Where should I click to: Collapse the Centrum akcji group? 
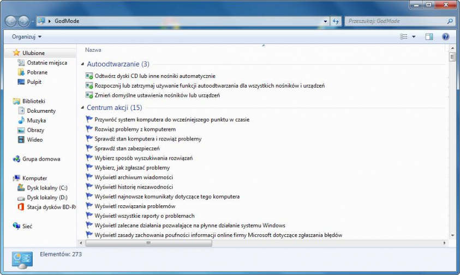click(82, 107)
